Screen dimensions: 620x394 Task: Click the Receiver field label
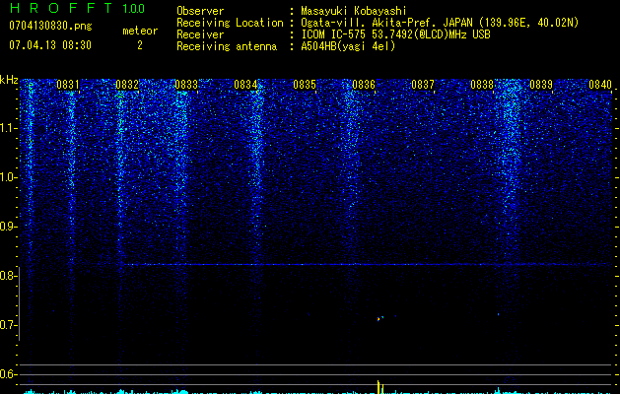(x=200, y=34)
